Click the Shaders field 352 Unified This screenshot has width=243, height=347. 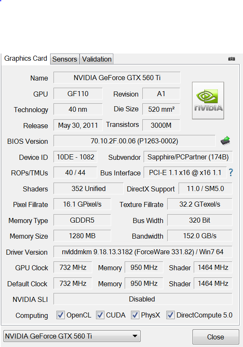[x=88, y=188]
